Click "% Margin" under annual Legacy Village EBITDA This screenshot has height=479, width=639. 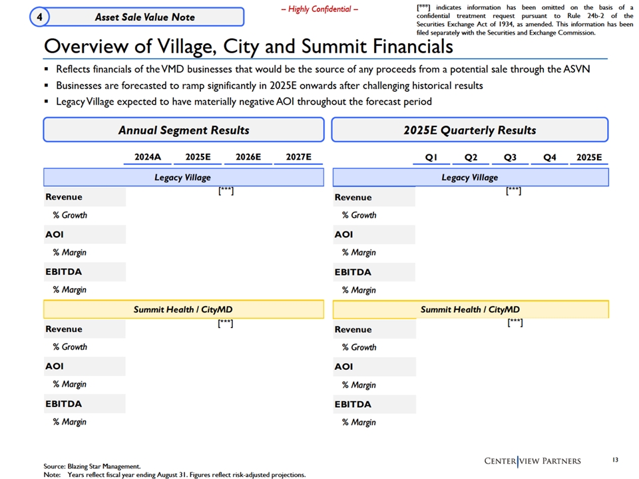coord(69,290)
